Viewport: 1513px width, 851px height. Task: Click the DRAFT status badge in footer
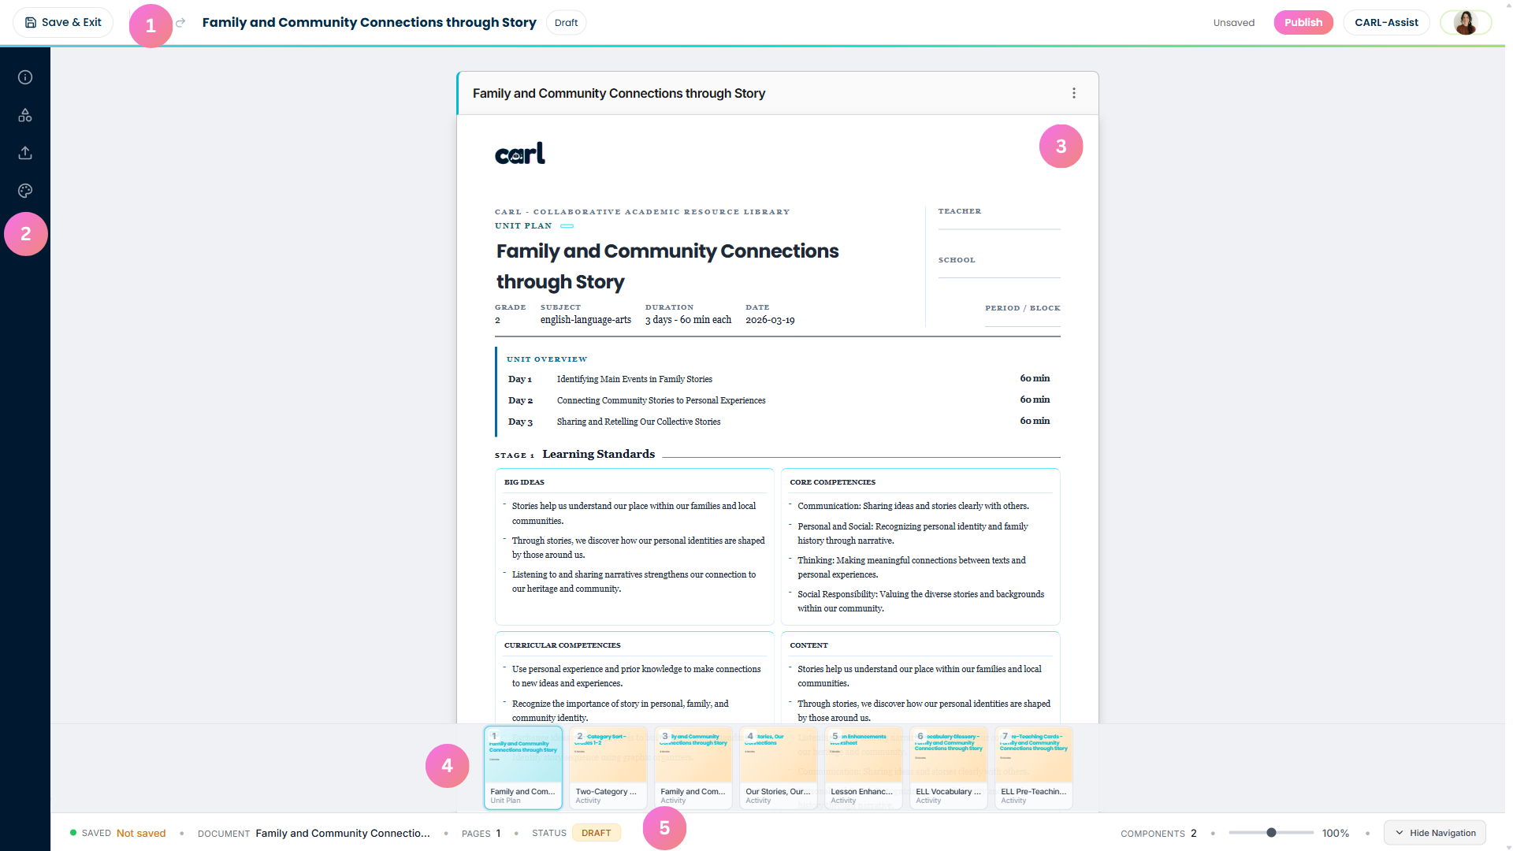pyautogui.click(x=596, y=833)
